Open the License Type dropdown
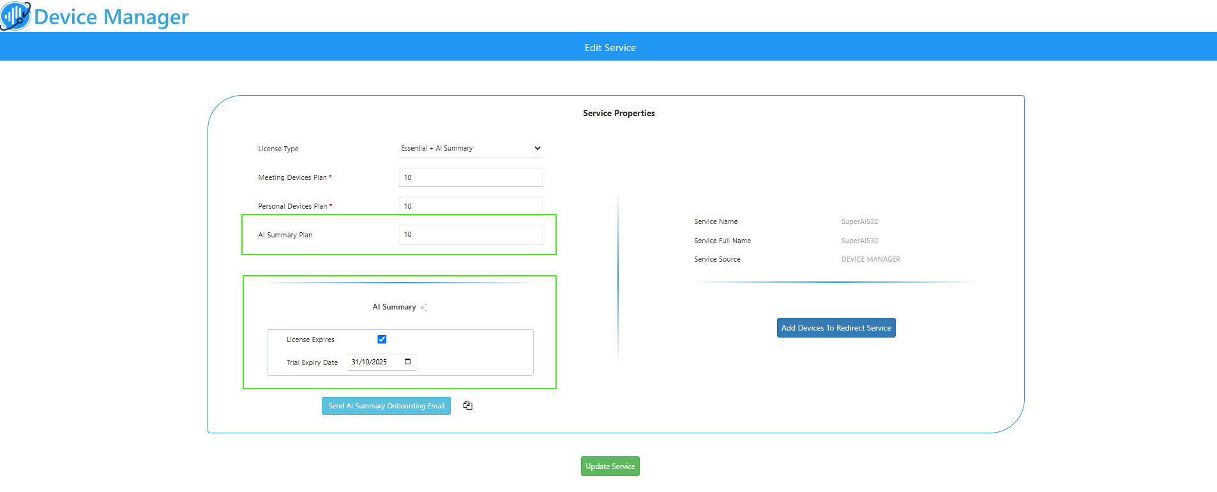1217x492 pixels. pos(471,148)
